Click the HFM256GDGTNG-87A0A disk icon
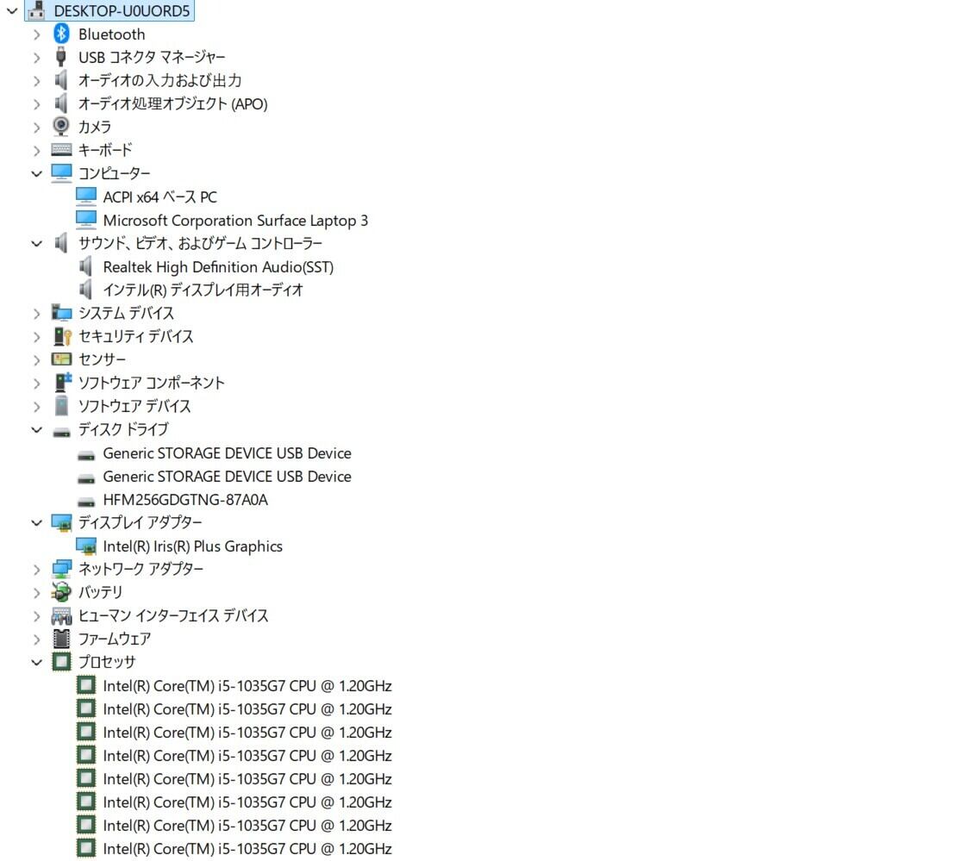 click(86, 502)
